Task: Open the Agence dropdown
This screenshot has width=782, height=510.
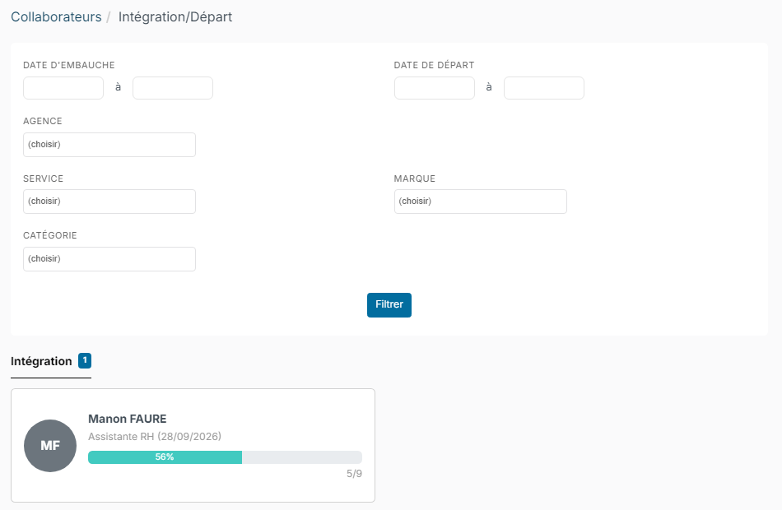Action: coord(109,145)
